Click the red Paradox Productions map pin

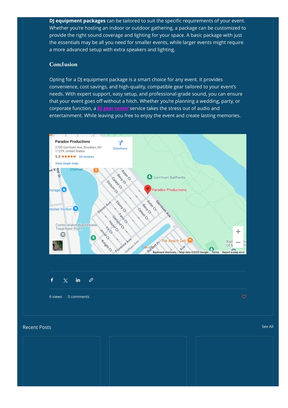click(148, 189)
